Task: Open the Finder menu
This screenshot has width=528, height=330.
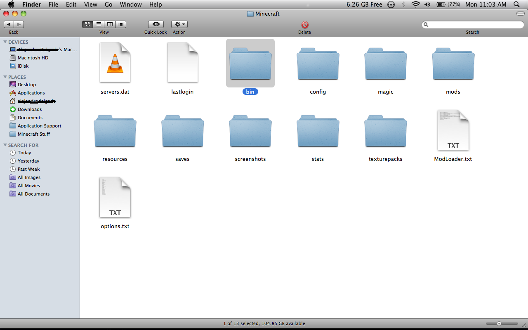Action: tap(32, 5)
